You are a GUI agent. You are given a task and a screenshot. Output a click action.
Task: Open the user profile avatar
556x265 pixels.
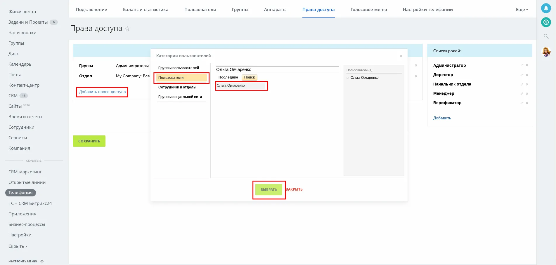[x=546, y=52]
